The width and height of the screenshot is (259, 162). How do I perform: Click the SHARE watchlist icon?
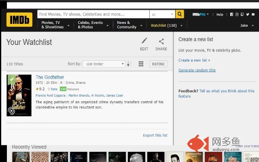click(161, 41)
